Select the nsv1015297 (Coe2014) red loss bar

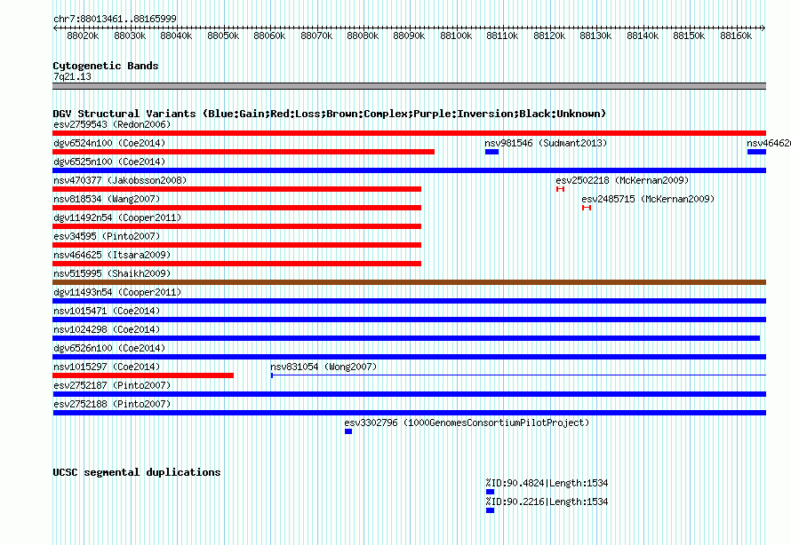[143, 375]
